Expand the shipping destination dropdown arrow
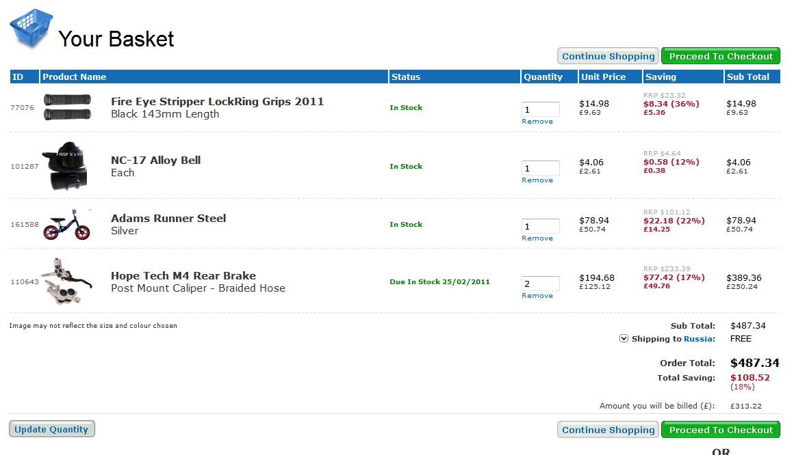 (x=624, y=339)
